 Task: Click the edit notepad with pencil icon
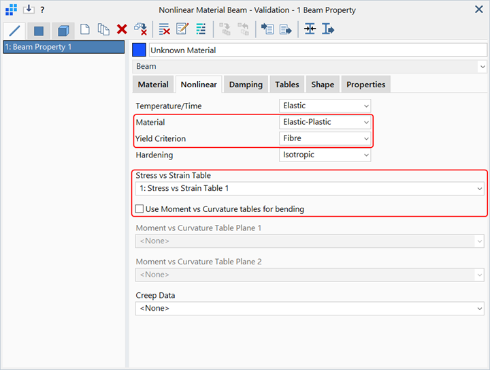[182, 29]
